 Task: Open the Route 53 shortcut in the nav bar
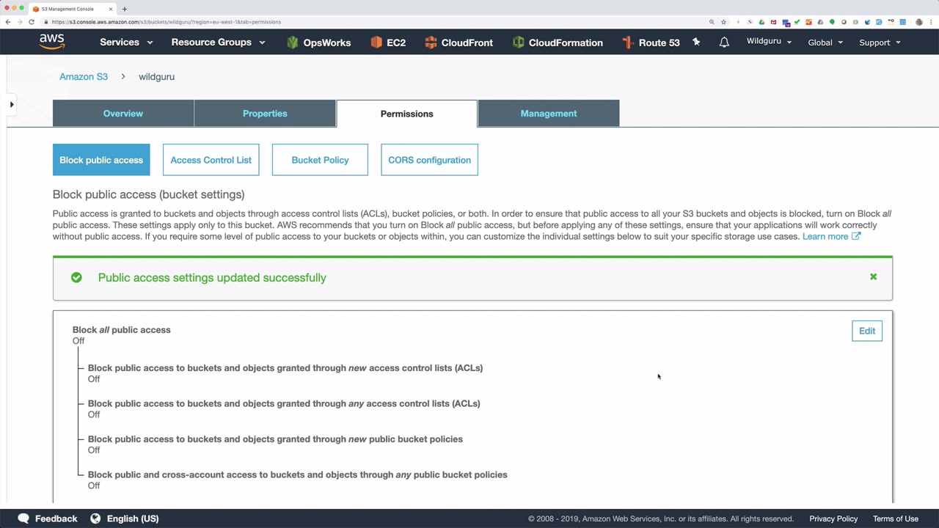point(651,43)
